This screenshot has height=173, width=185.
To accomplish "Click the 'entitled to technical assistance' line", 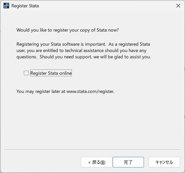I will [x=82, y=50].
